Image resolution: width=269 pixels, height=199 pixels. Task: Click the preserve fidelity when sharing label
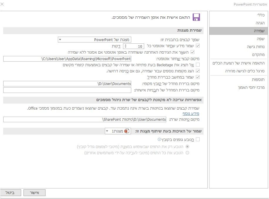(168, 131)
